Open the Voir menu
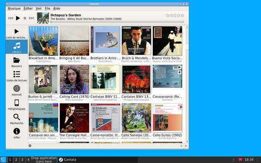Screen dimensions: 261x163 tap(39, 9)
